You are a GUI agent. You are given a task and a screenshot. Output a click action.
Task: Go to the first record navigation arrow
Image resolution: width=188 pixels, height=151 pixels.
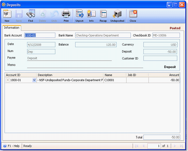click(137, 146)
